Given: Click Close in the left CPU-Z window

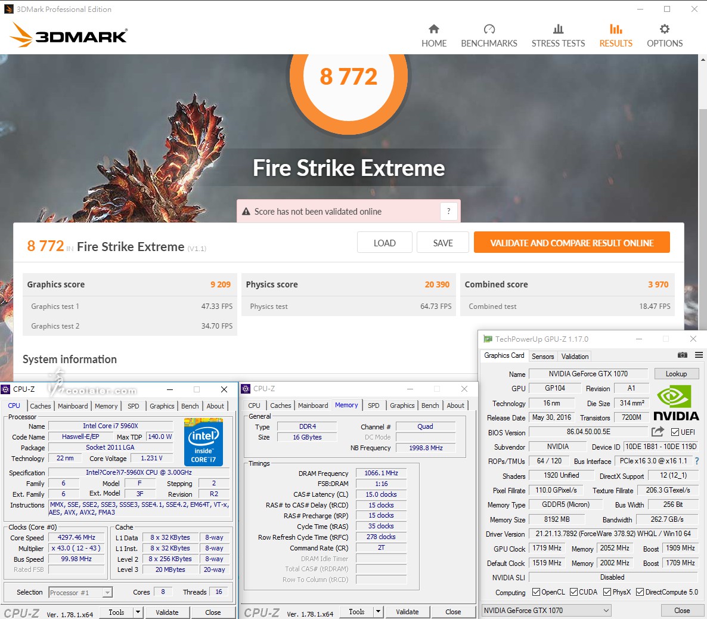Looking at the screenshot, I should pyautogui.click(x=213, y=612).
